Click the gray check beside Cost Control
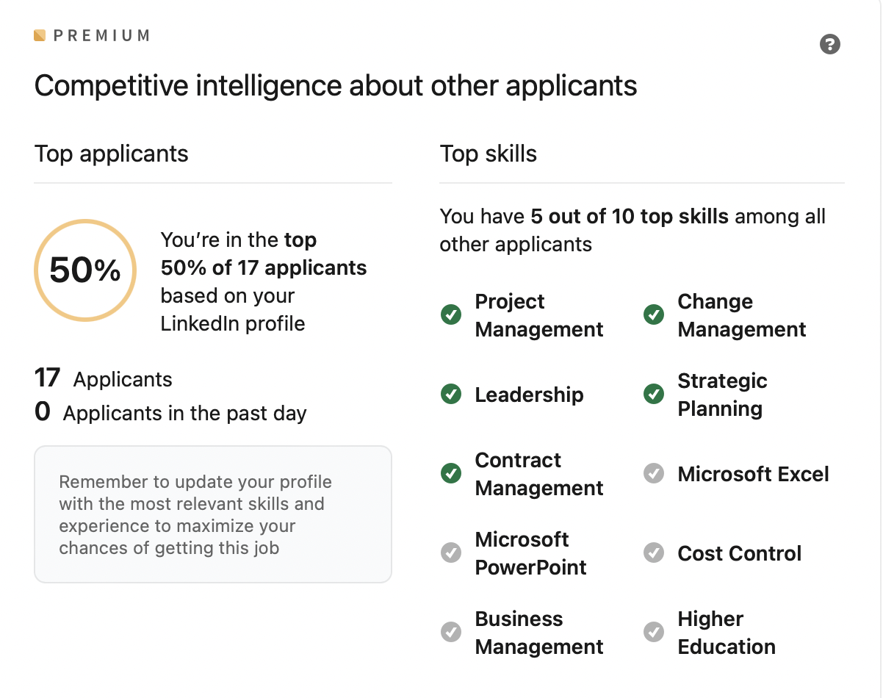This screenshot has width=883, height=698. pyautogui.click(x=653, y=553)
